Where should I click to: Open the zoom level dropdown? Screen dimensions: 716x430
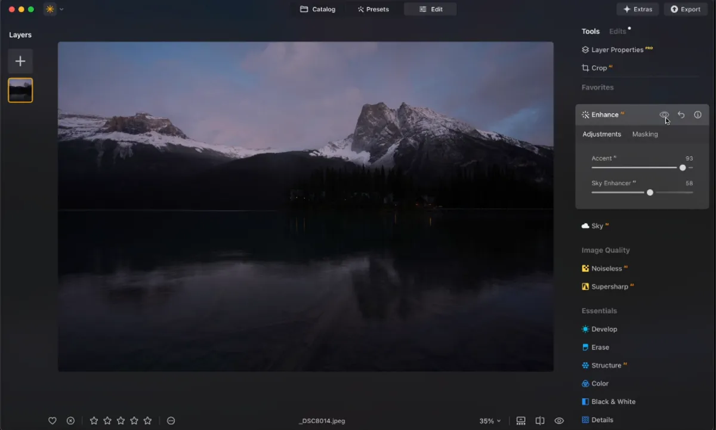[x=489, y=420]
